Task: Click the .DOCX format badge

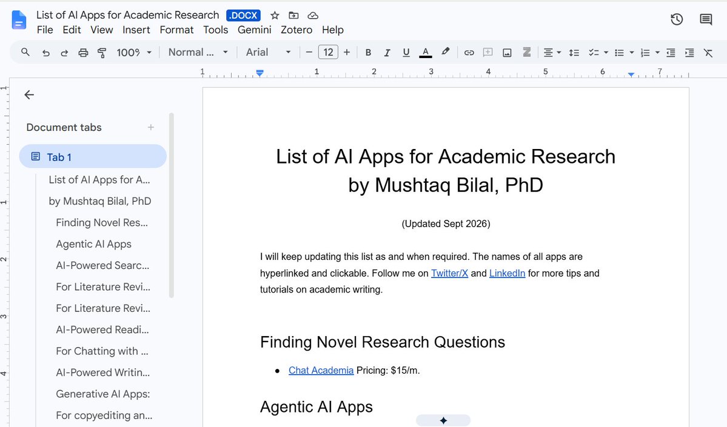Action: [x=243, y=15]
